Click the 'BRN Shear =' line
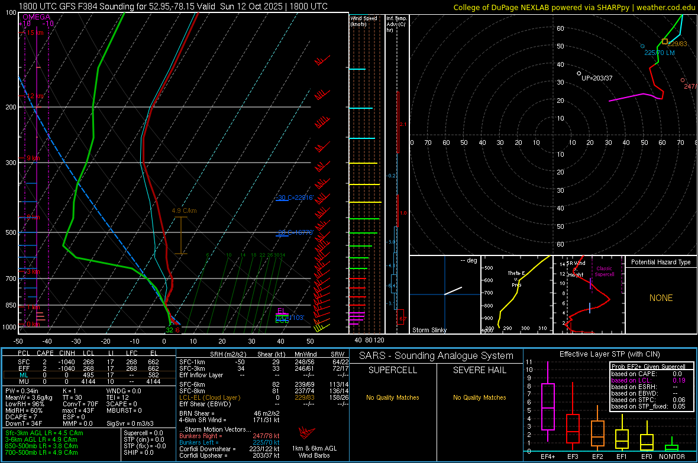The height and width of the screenshot is (463, 698). tap(230, 413)
